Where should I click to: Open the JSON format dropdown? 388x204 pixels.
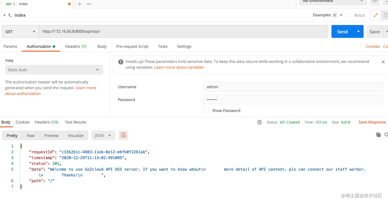pos(103,136)
